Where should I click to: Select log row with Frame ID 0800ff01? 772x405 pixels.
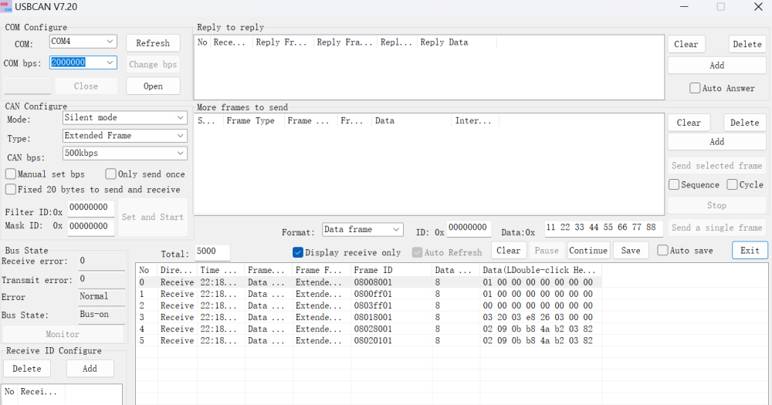click(x=368, y=294)
